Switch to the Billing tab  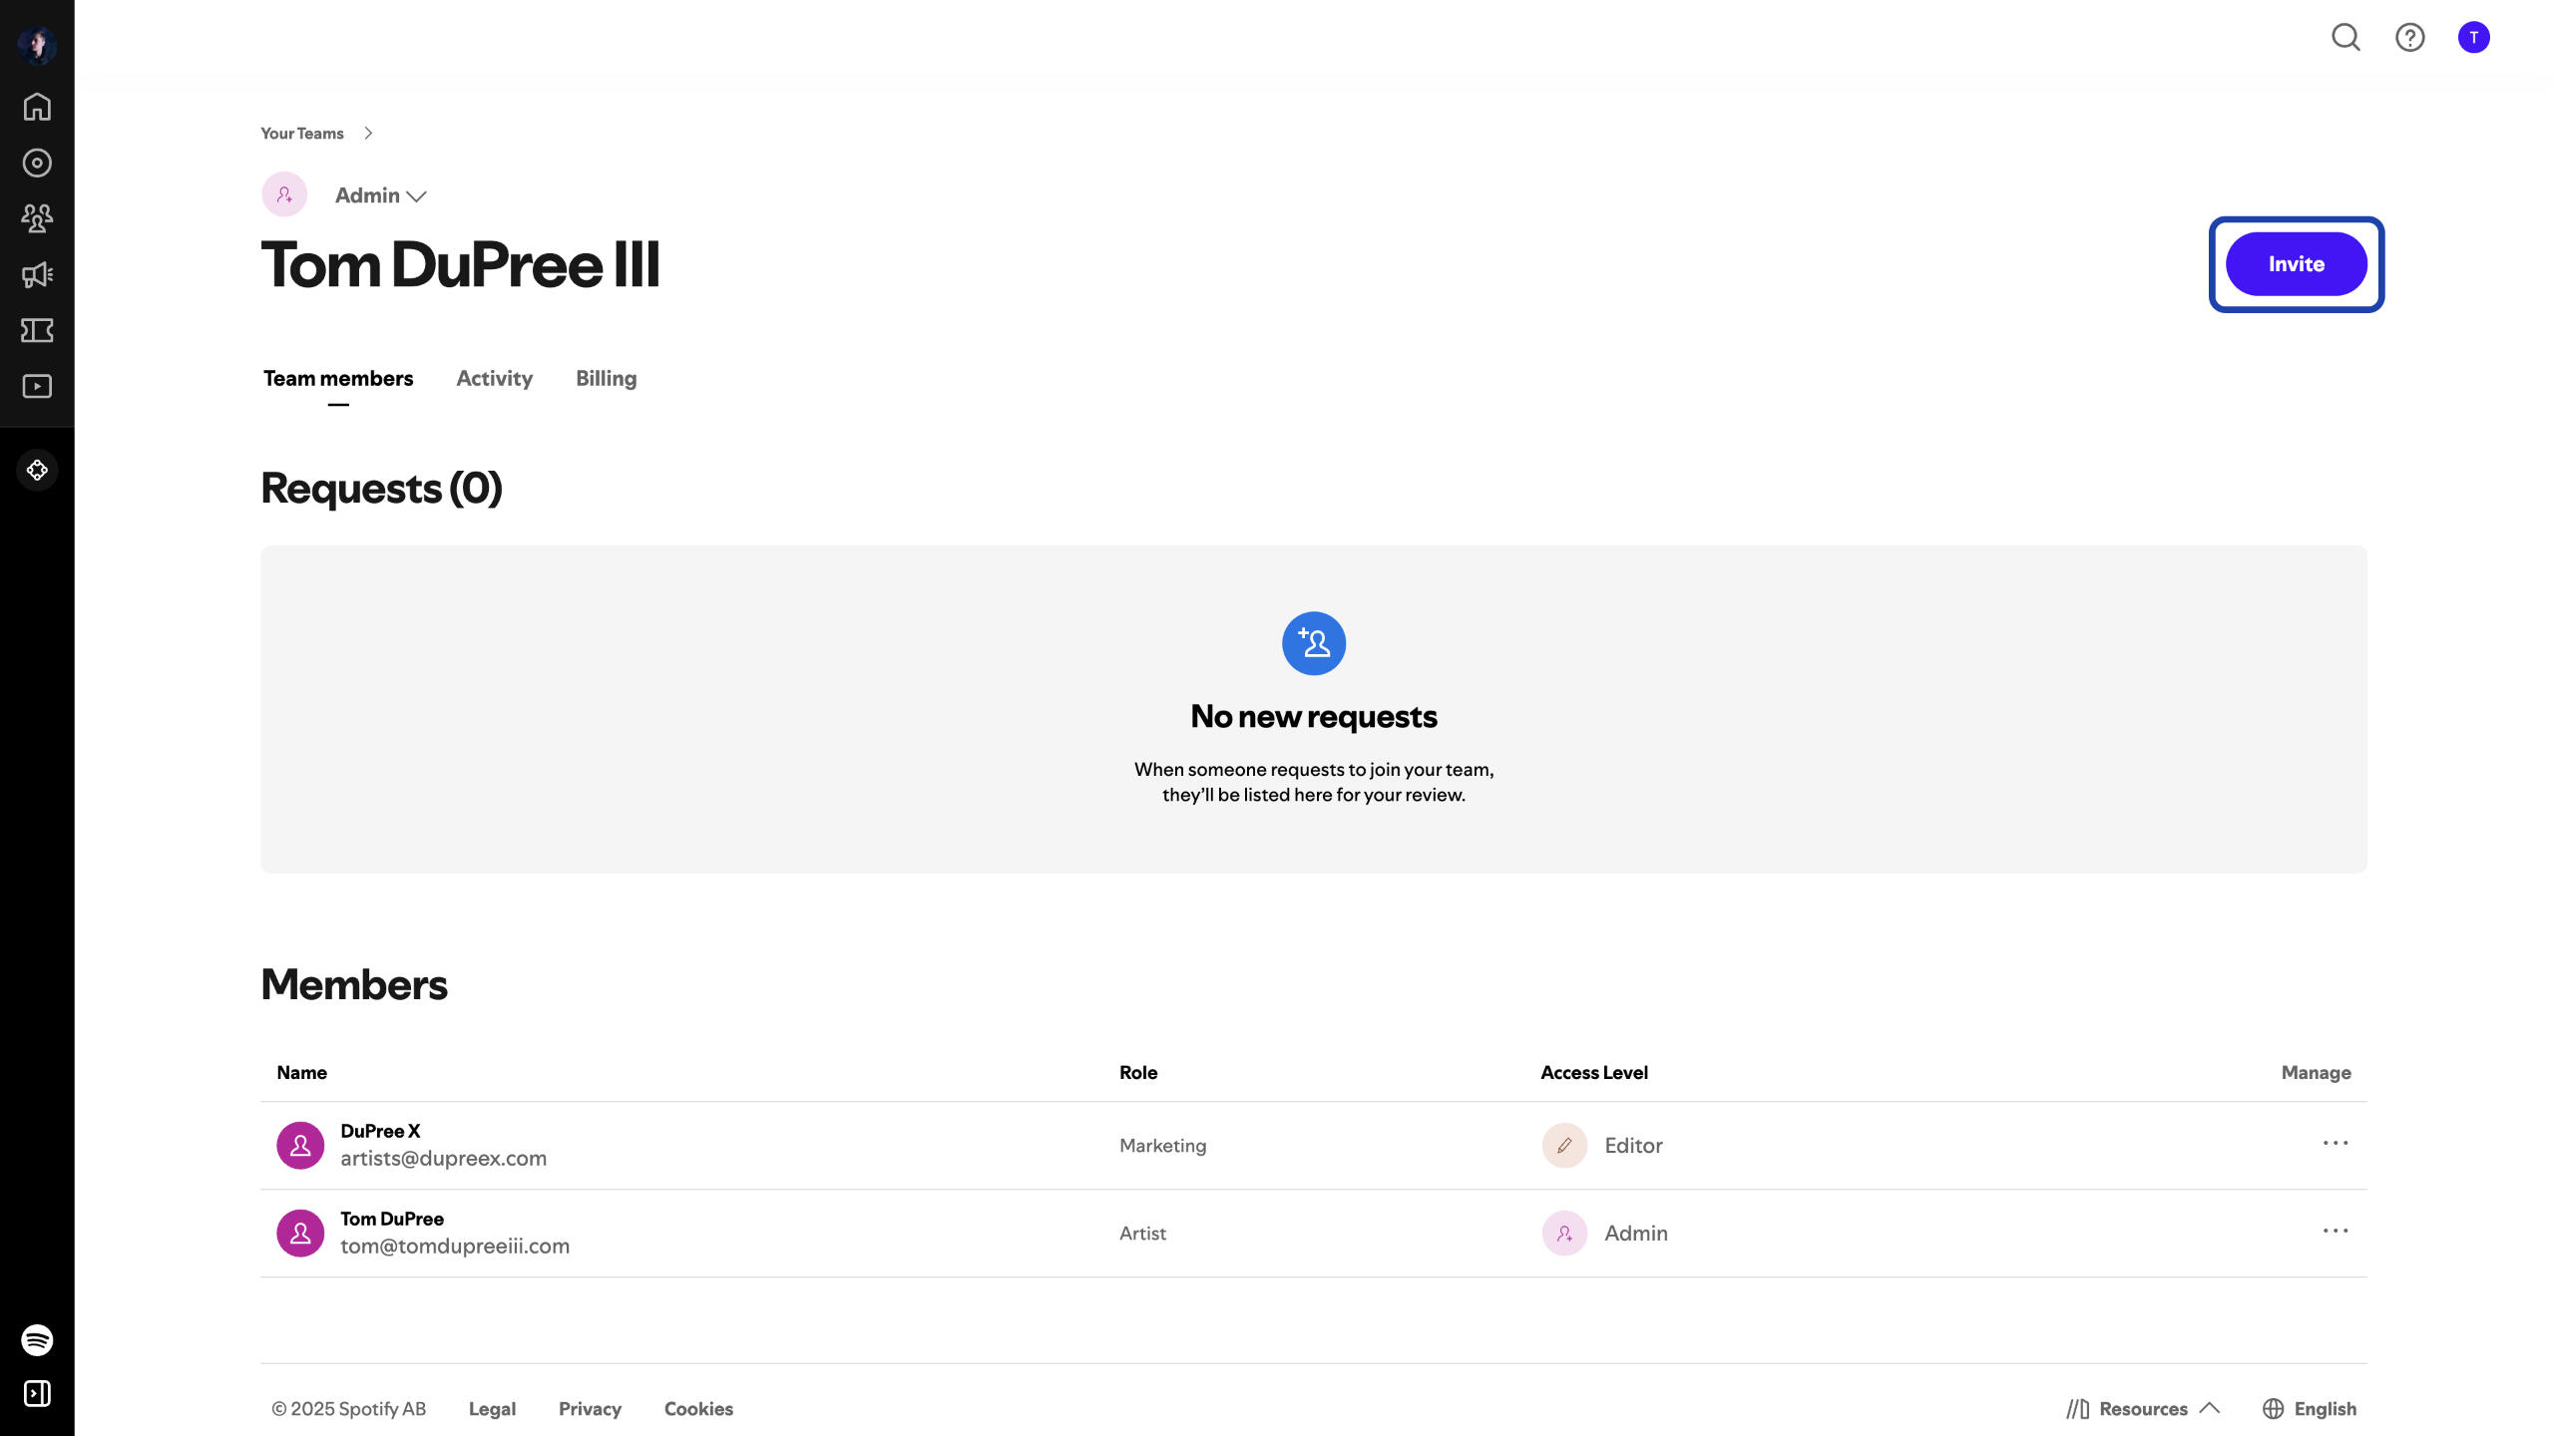pyautogui.click(x=606, y=379)
